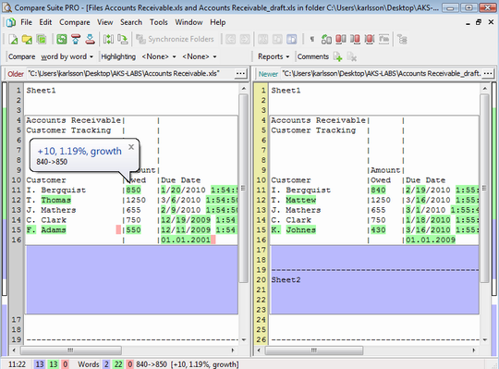499x369 pixels.
Task: Click '01.01.2001' in the left panel
Action: tap(186, 240)
